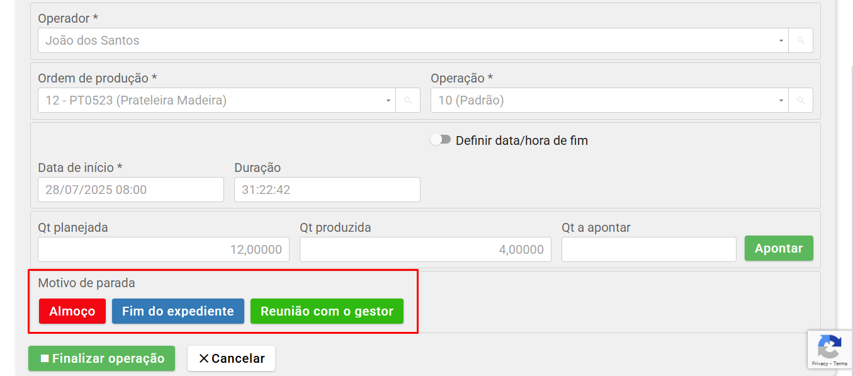The height and width of the screenshot is (376, 853).
Task: Focus the Duração input field
Action: (327, 190)
